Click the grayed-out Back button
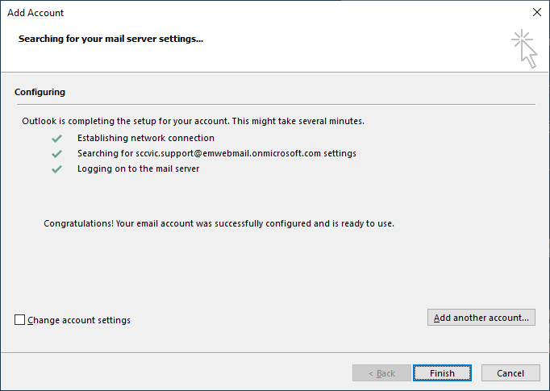Screen dimensions: 550x391 point(381,373)
